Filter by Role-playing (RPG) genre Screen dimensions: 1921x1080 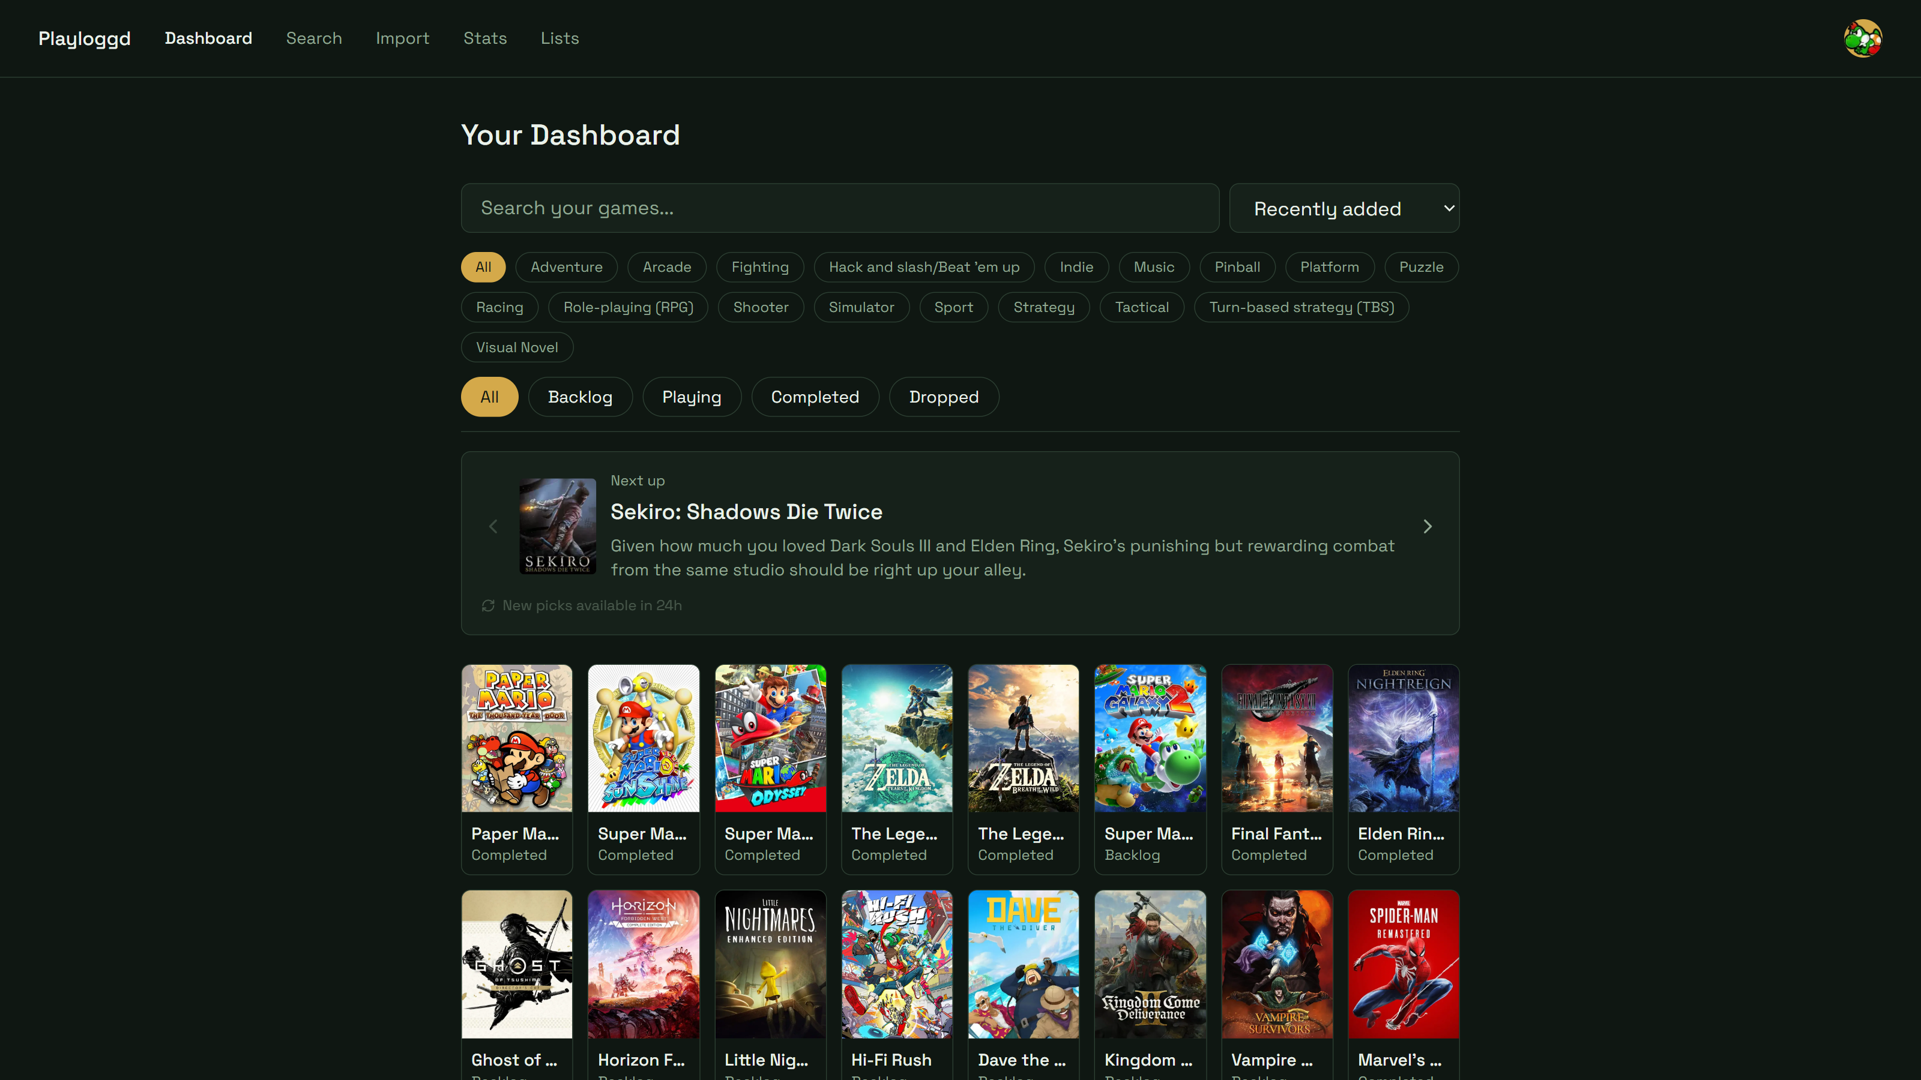(628, 307)
